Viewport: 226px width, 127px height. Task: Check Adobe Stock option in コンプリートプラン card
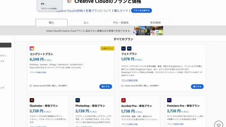tap(31, 86)
